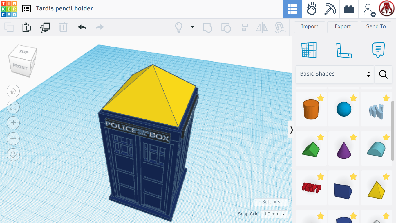Viewport: 396px width, 223px height.
Task: Switch to 3D design grid view
Action: point(292,9)
